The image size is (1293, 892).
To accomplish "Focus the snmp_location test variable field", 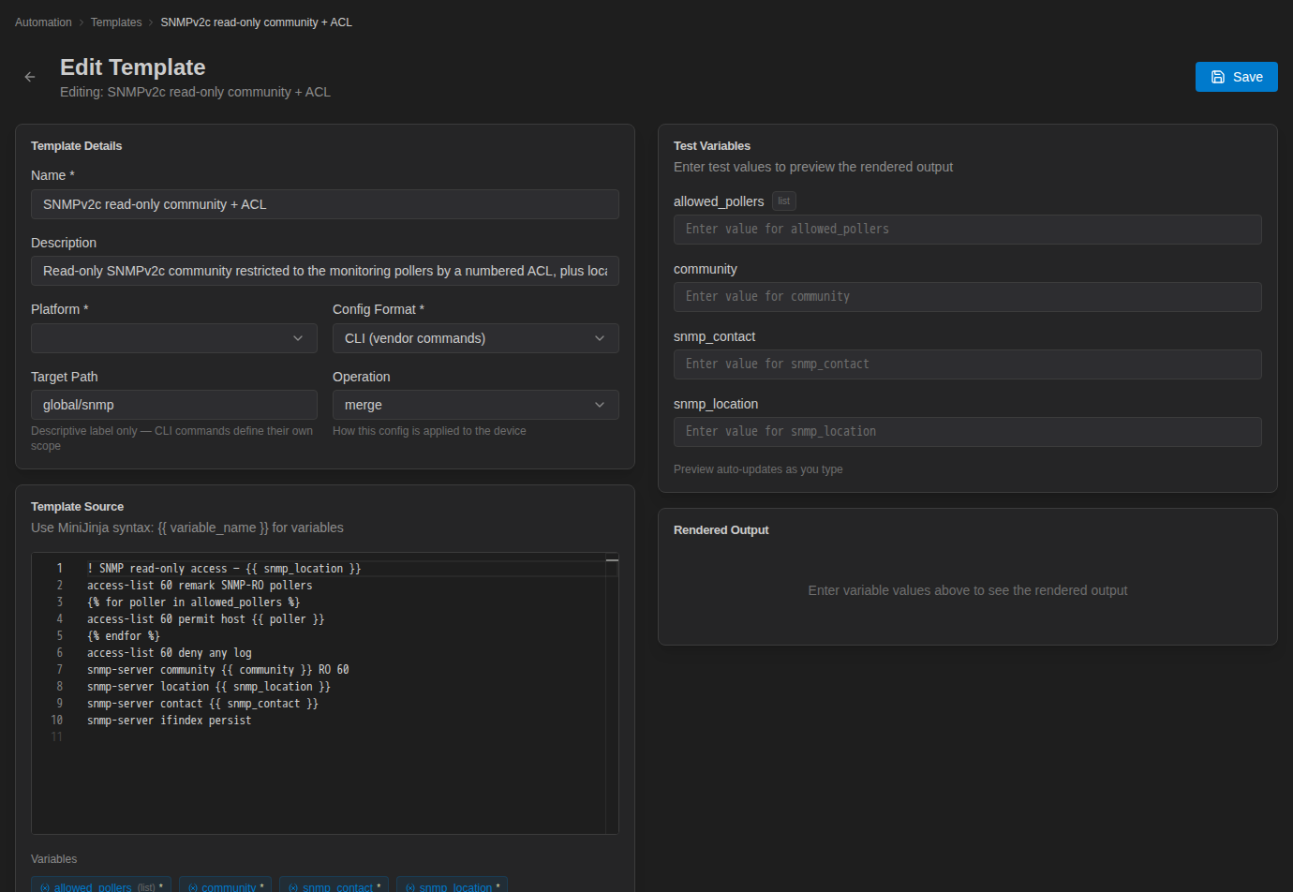I will coord(968,432).
